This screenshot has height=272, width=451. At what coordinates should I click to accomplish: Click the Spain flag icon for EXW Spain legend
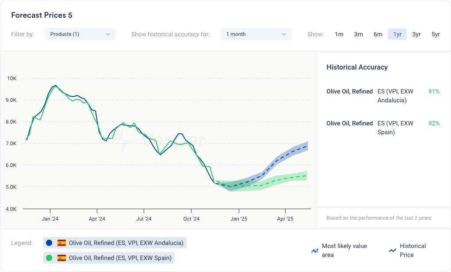tap(62, 258)
